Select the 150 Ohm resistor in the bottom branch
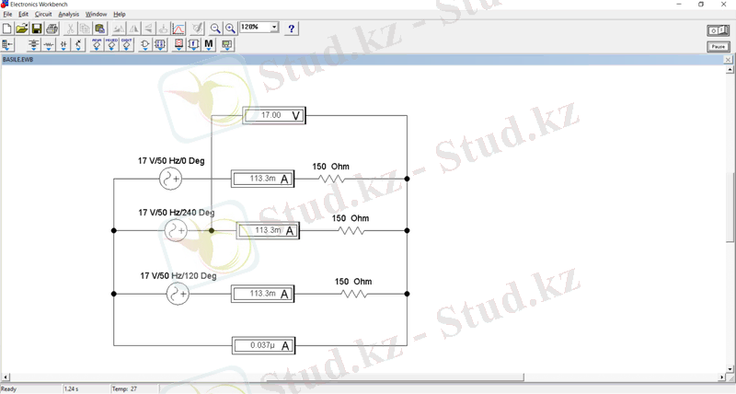The width and height of the screenshot is (736, 394). pyautogui.click(x=353, y=294)
